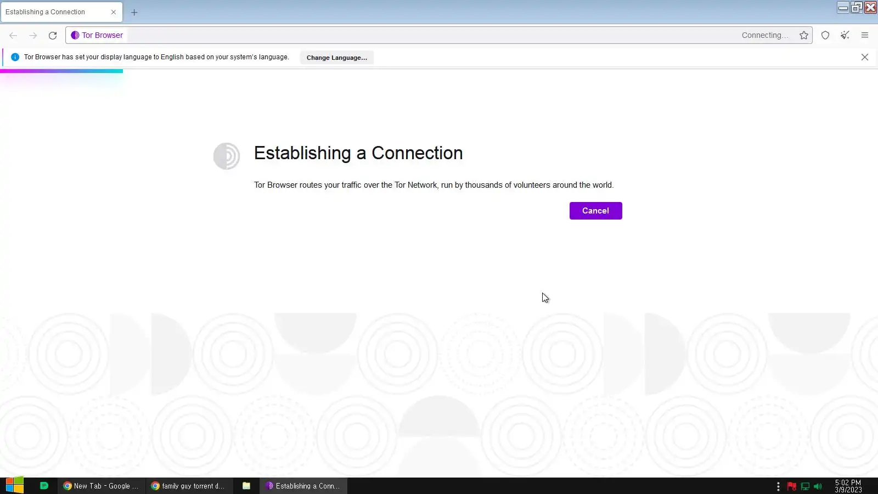The width and height of the screenshot is (878, 494).
Task: Select Tor Browser taskbar button
Action: [x=303, y=486]
